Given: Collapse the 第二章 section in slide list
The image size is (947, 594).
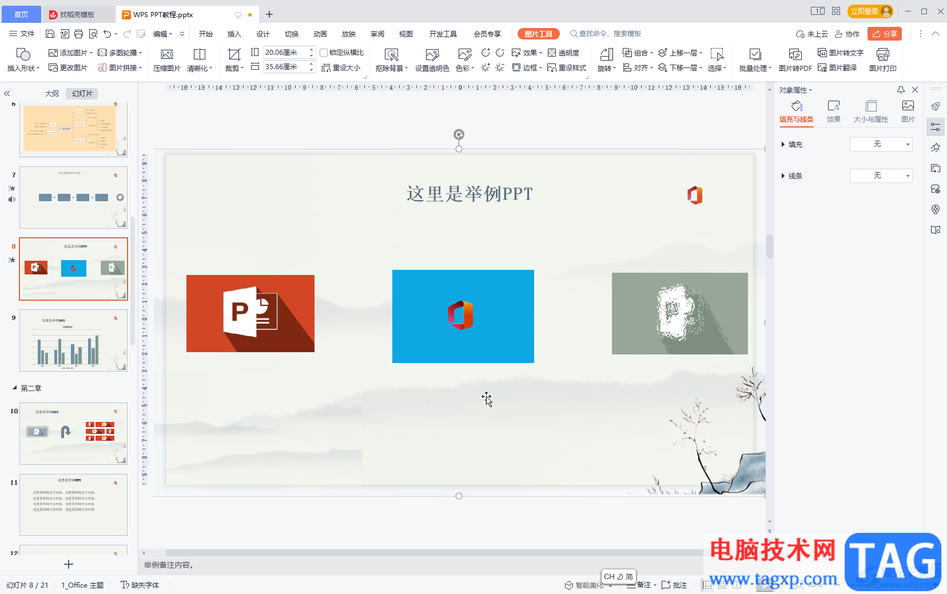Looking at the screenshot, I should (15, 388).
